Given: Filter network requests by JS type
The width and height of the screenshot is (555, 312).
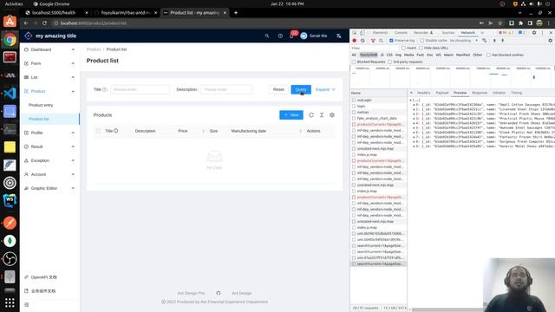Looking at the screenshot, I should point(382,55).
